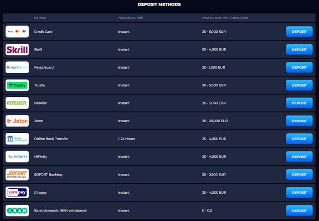Screen dimensions: 319x221
Task: Start Online Bank Transfer deposit
Action: tap(299, 139)
